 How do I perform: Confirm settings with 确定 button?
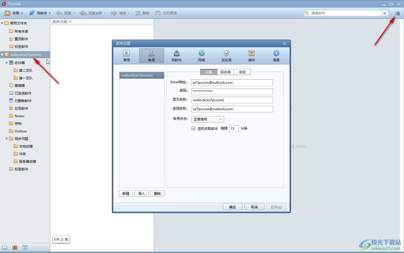pyautogui.click(x=233, y=207)
